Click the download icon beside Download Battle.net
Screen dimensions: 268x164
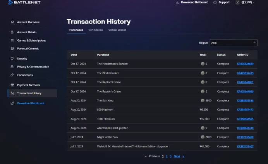(x=177, y=2)
